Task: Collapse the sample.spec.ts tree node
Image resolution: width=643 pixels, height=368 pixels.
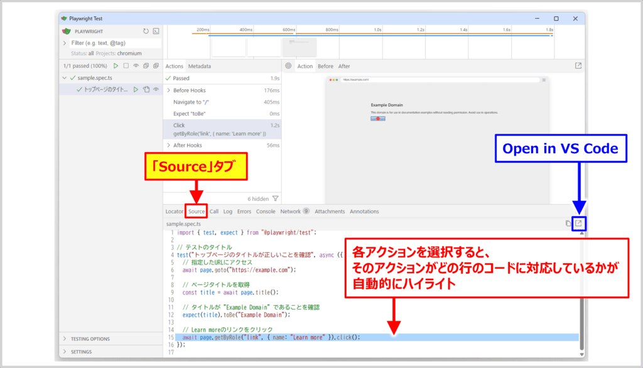Action: (x=65, y=78)
